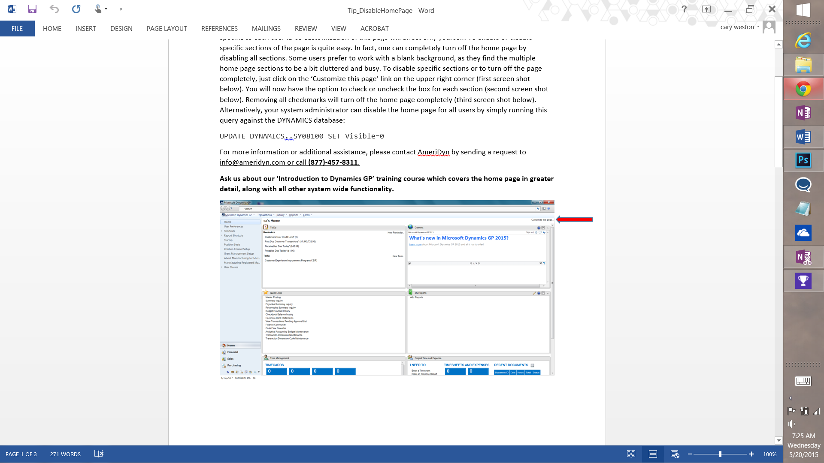824x463 pixels.
Task: Open word count via 271 WORDS
Action: (x=65, y=454)
